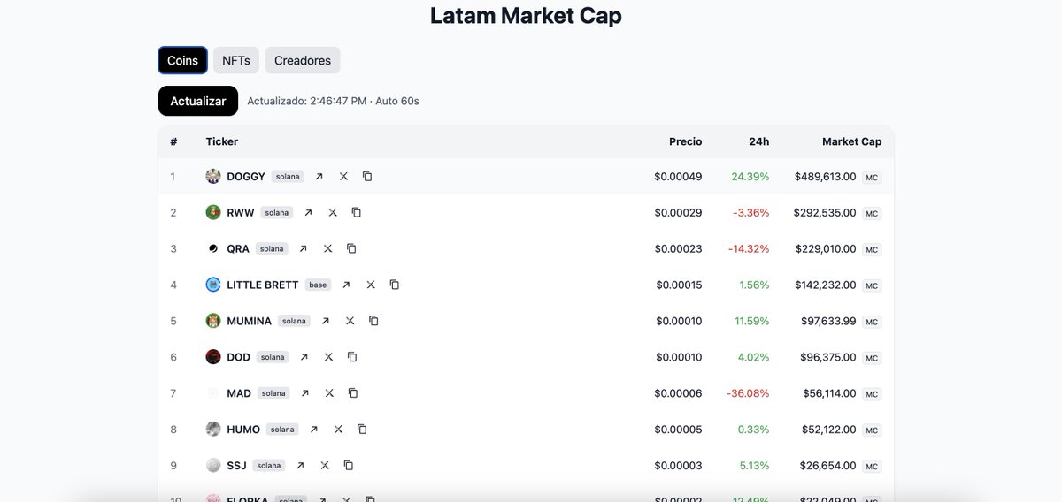
Task: Open DOGGY external link arrow icon
Action: point(319,177)
